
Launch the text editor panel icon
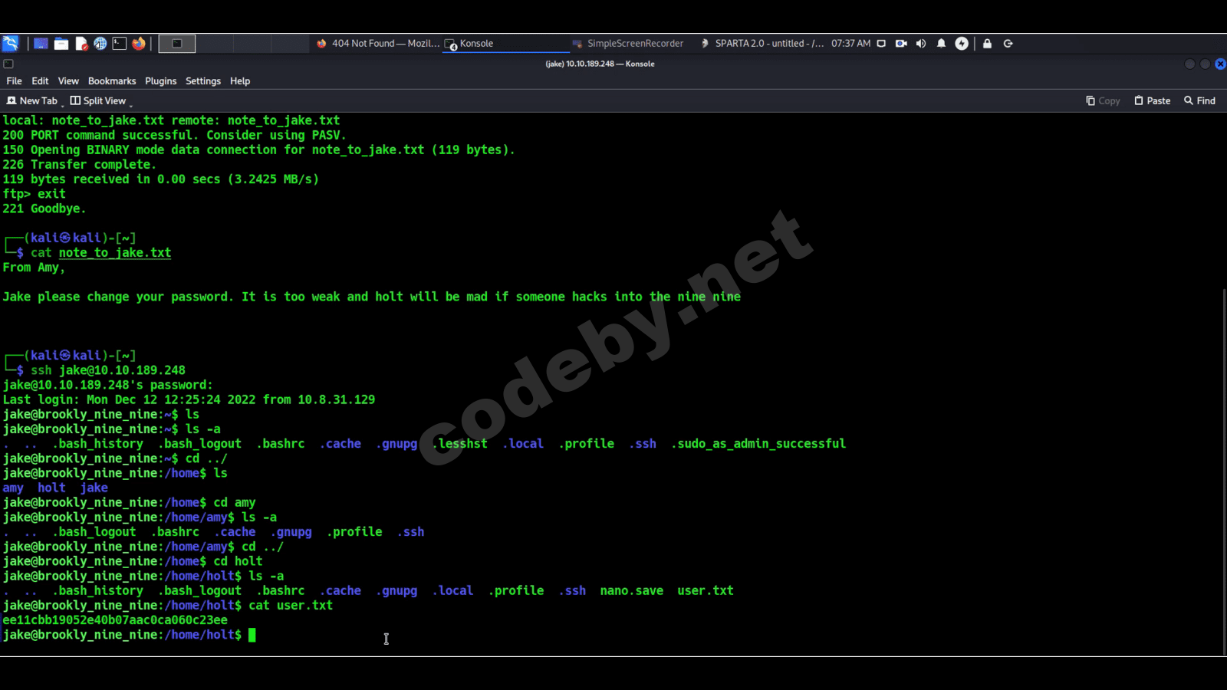(81, 44)
